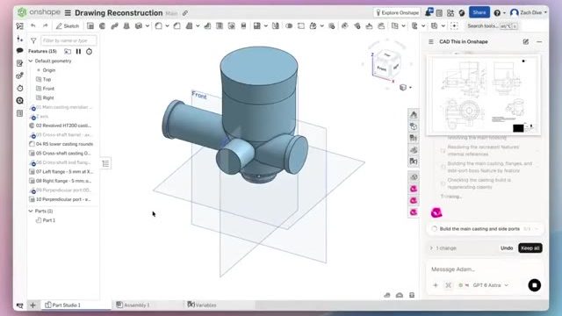
Task: Select the Extrude tool
Action: 90,25
